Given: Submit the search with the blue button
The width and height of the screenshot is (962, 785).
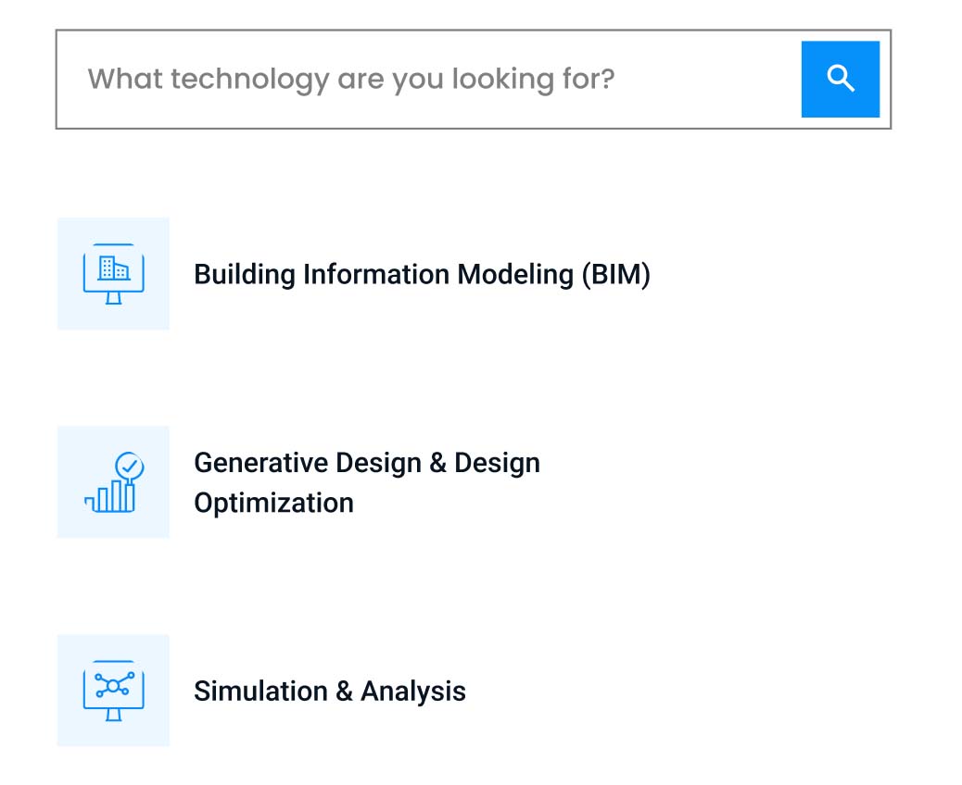Looking at the screenshot, I should pos(840,79).
